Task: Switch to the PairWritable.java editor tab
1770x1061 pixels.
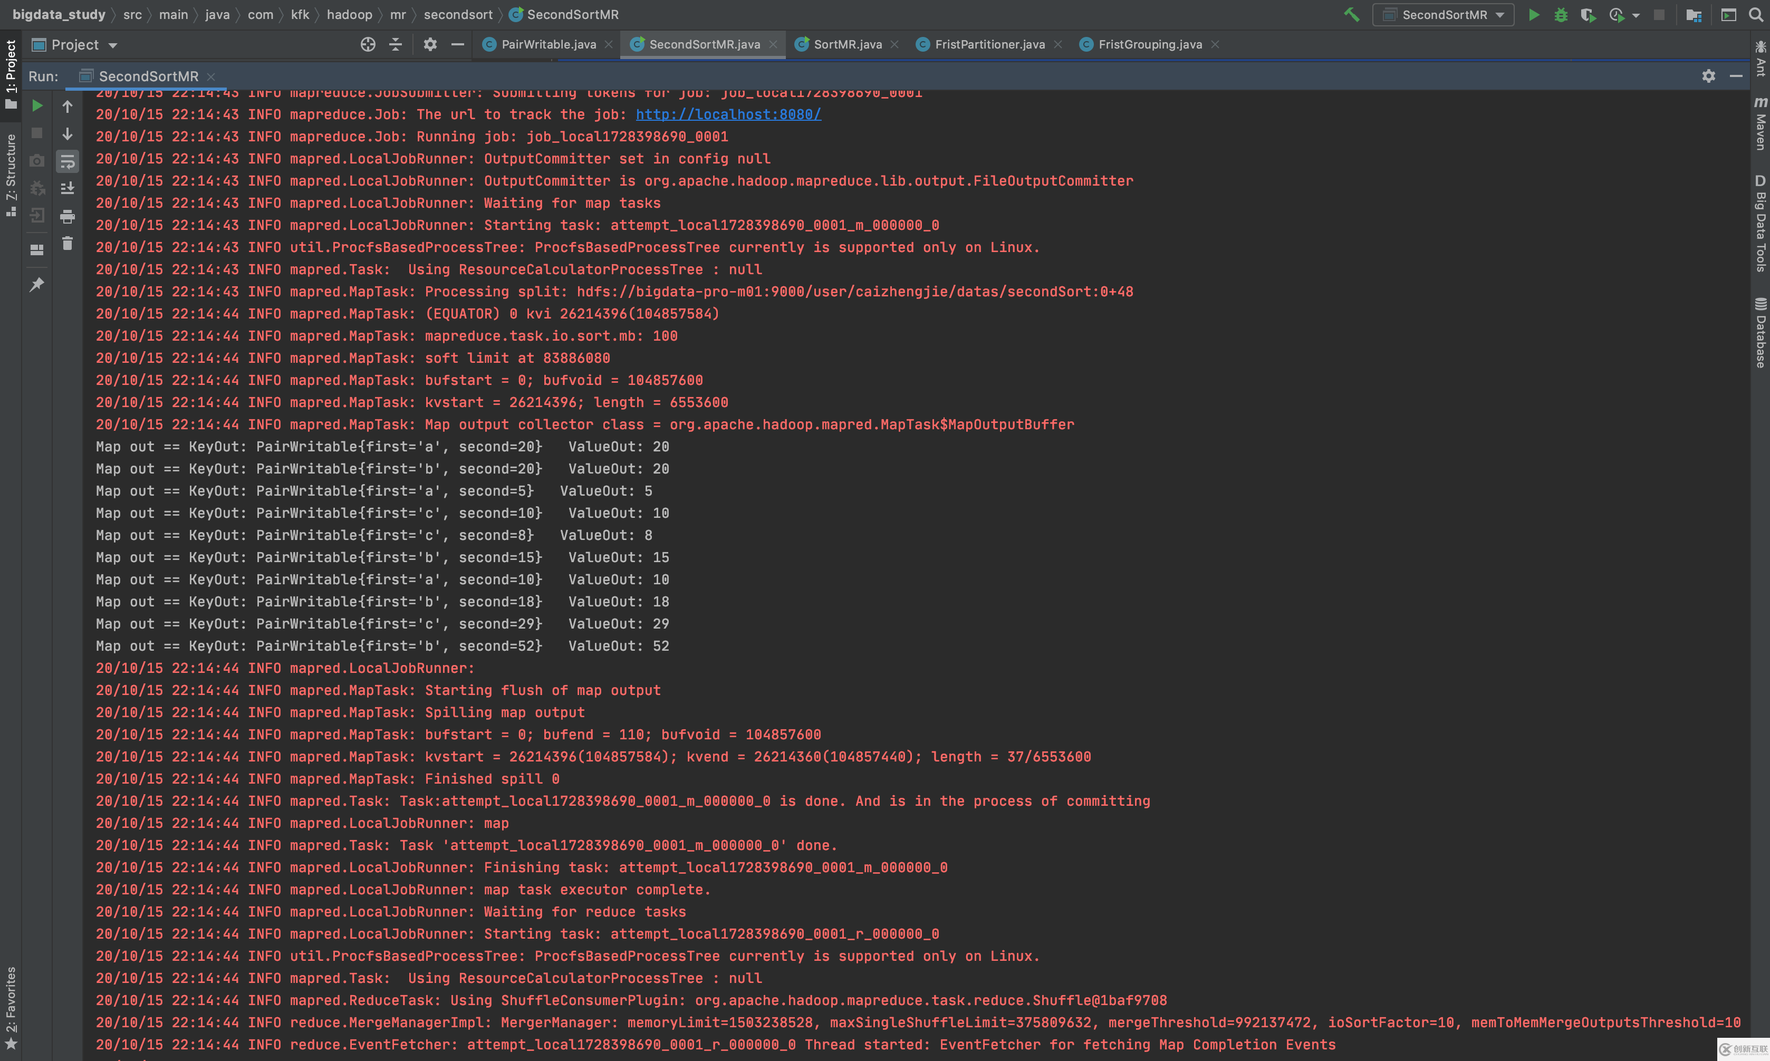Action: pyautogui.click(x=547, y=44)
